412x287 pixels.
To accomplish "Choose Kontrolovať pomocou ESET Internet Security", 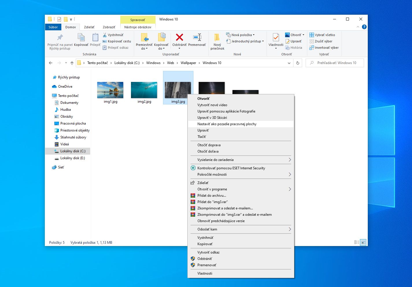I will 241,168.
